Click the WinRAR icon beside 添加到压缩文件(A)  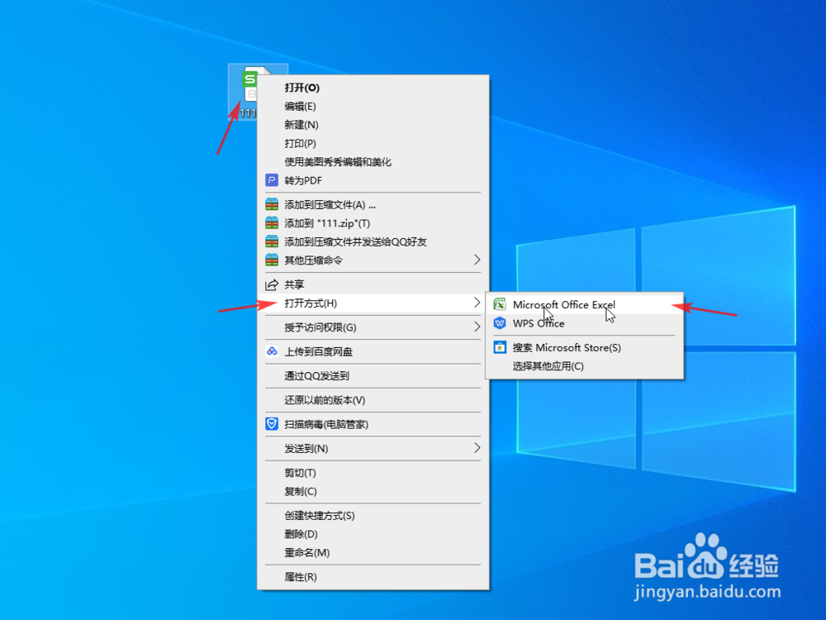[x=273, y=203]
